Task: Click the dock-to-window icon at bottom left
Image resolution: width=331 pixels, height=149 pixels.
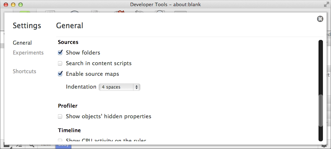Action: click(x=7, y=145)
